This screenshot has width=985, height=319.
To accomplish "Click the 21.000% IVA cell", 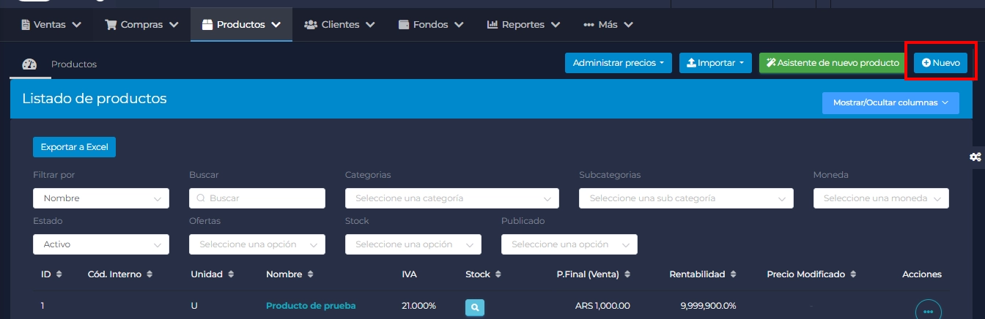I will [x=418, y=306].
